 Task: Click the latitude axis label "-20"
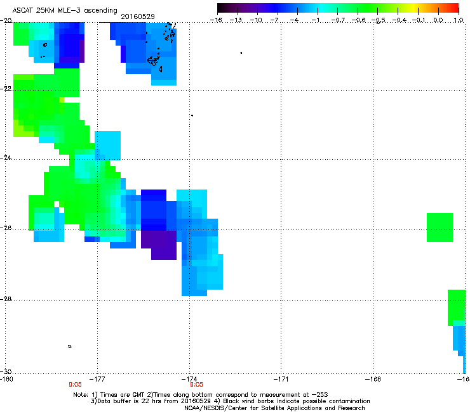[x=6, y=21]
